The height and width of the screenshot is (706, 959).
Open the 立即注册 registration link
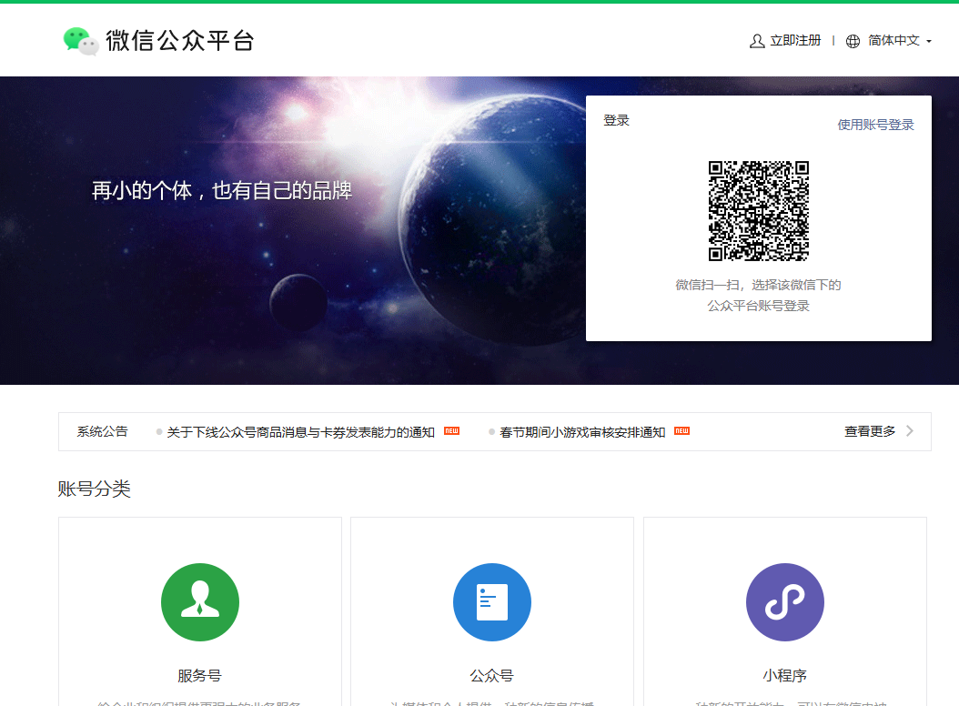[x=795, y=40]
